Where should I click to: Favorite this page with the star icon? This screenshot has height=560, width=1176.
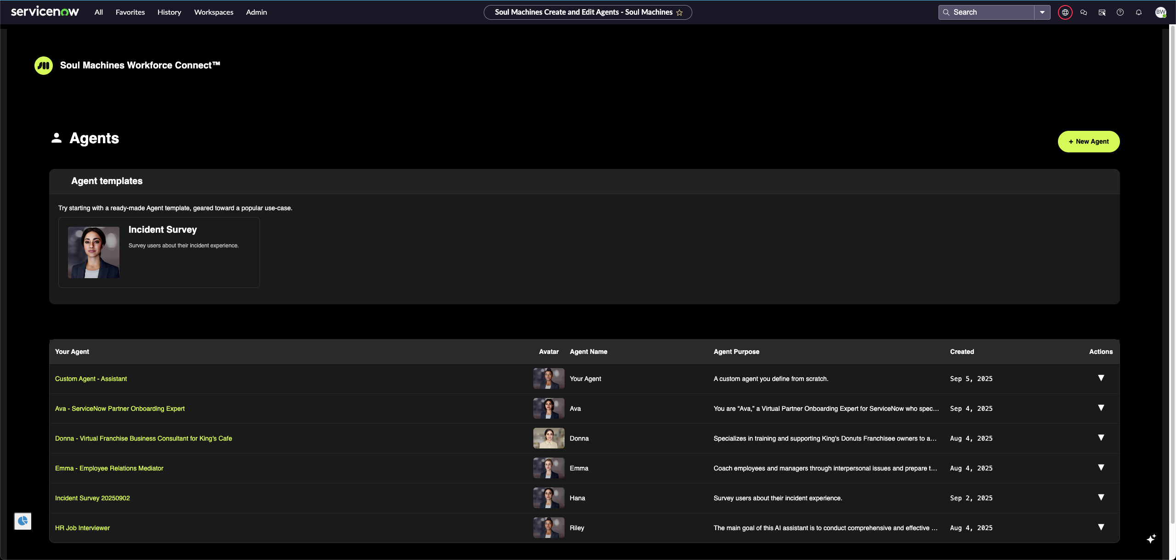coord(679,13)
